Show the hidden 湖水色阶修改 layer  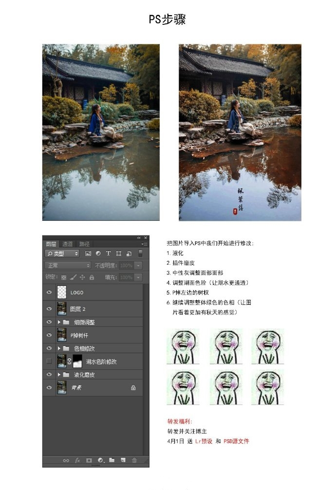pyautogui.click(x=49, y=361)
